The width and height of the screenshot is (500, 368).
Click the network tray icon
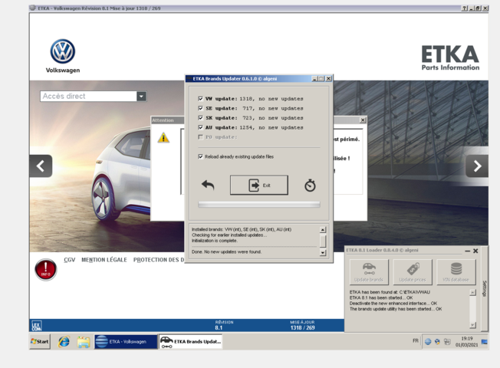pos(447,342)
